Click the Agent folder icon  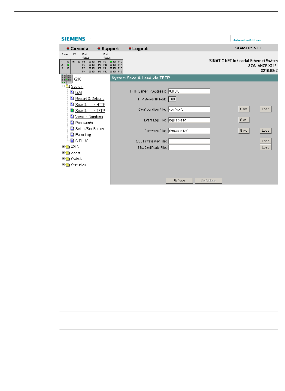coord(68,153)
